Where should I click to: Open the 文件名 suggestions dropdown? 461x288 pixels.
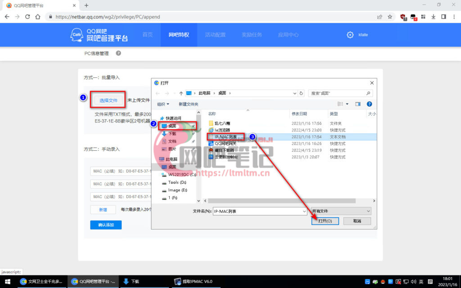[x=304, y=211]
